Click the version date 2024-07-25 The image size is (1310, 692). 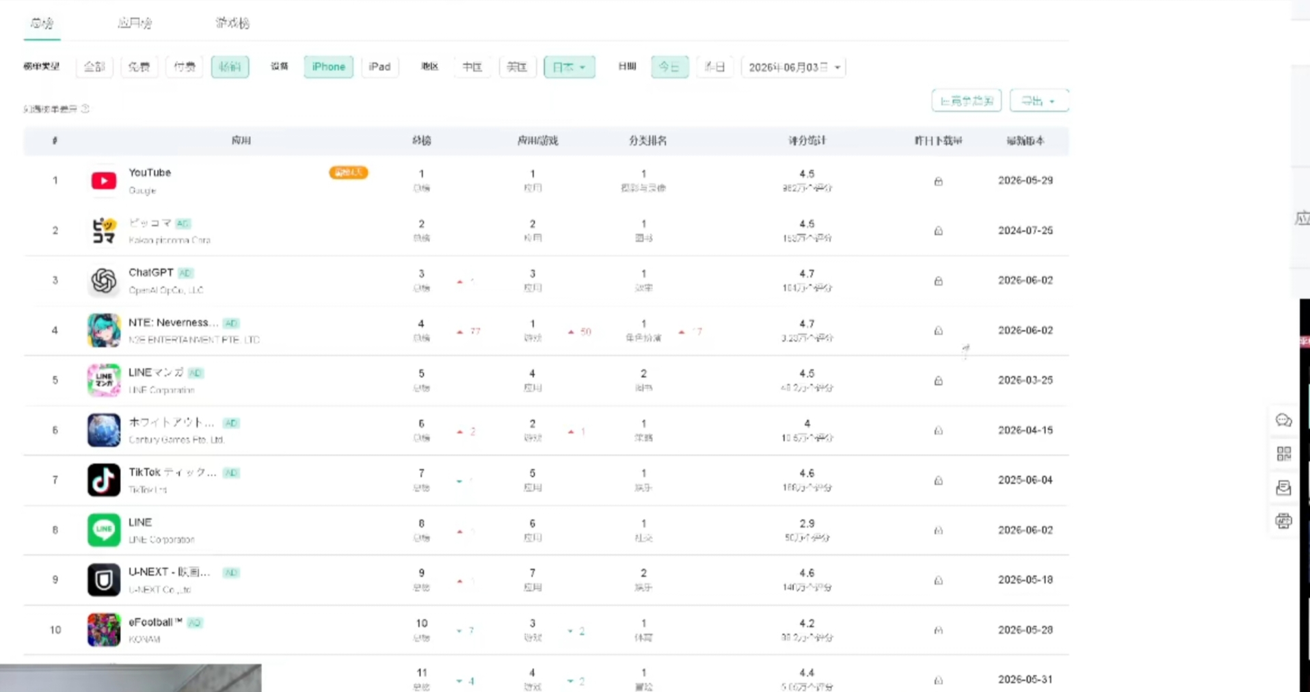pyautogui.click(x=1026, y=230)
